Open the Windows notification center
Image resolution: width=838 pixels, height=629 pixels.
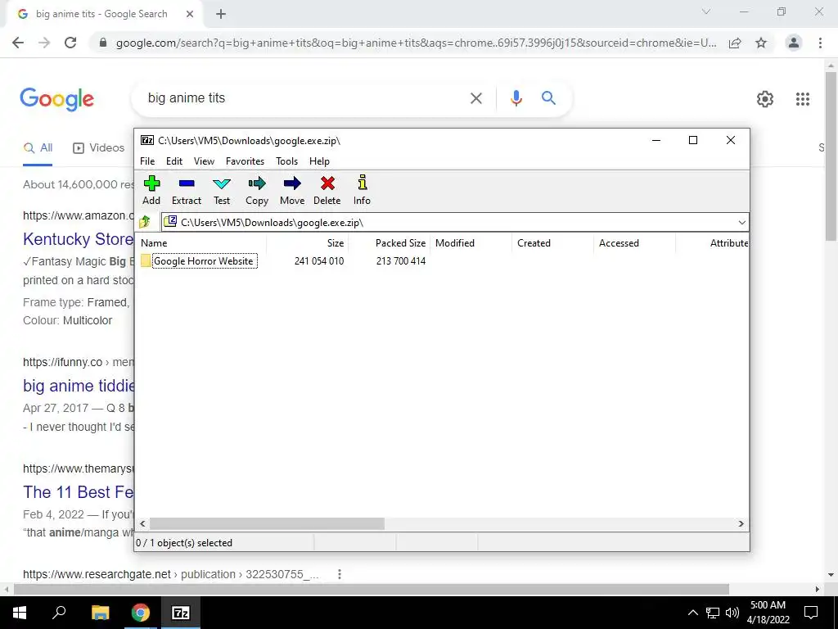tap(811, 613)
